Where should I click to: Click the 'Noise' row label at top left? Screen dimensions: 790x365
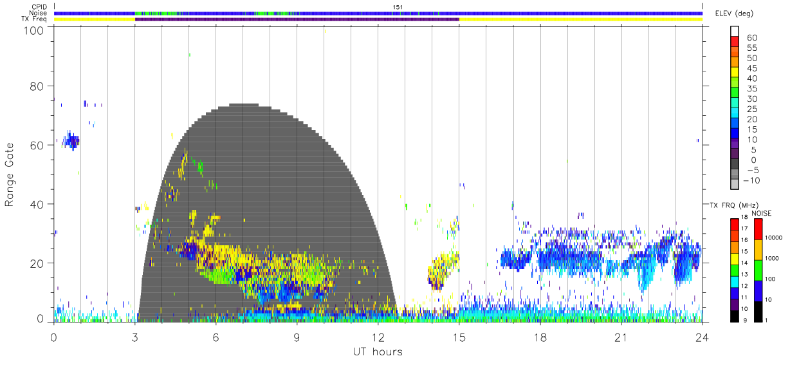(x=38, y=13)
